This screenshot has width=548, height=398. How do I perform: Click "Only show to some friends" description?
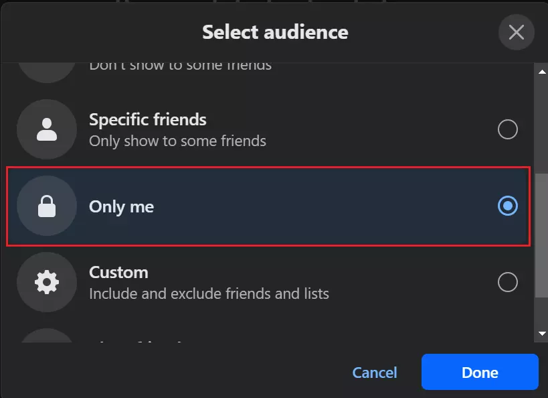pyautogui.click(x=177, y=141)
